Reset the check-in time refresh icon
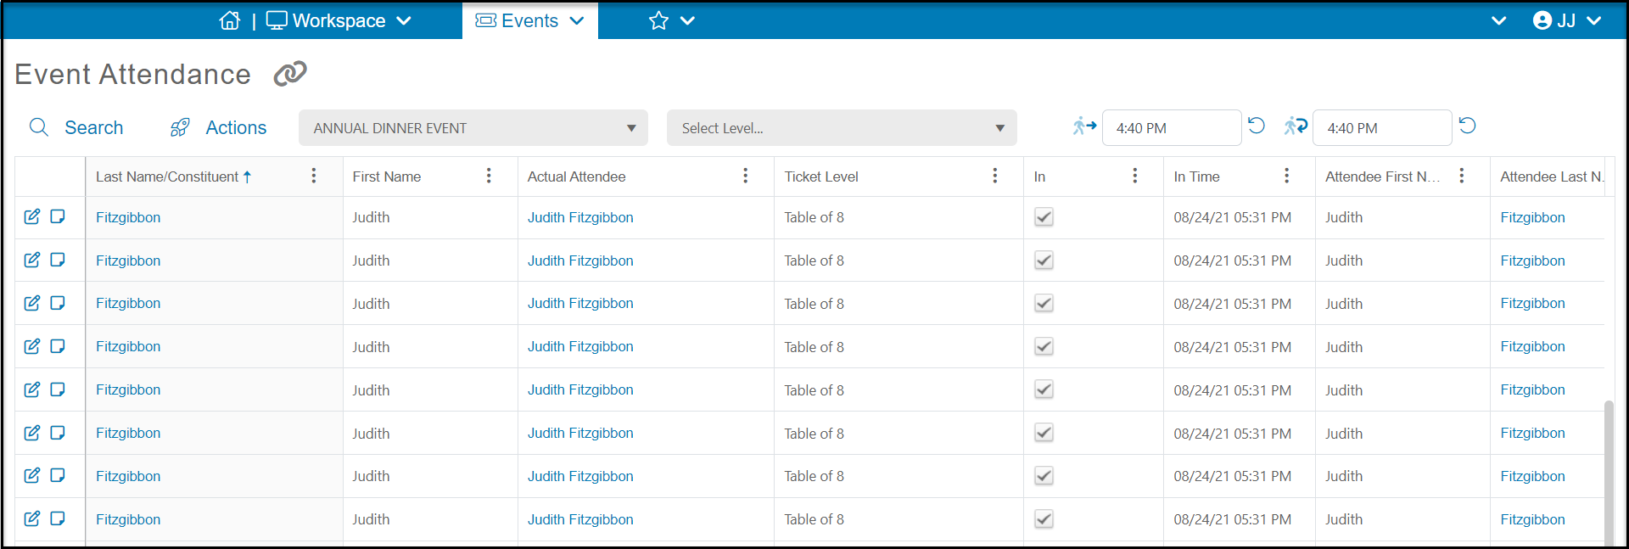 point(1257,126)
